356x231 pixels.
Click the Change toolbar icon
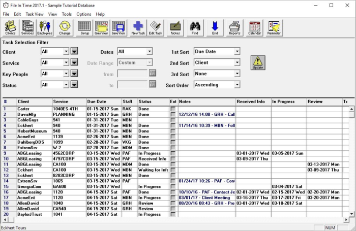(x=65, y=27)
